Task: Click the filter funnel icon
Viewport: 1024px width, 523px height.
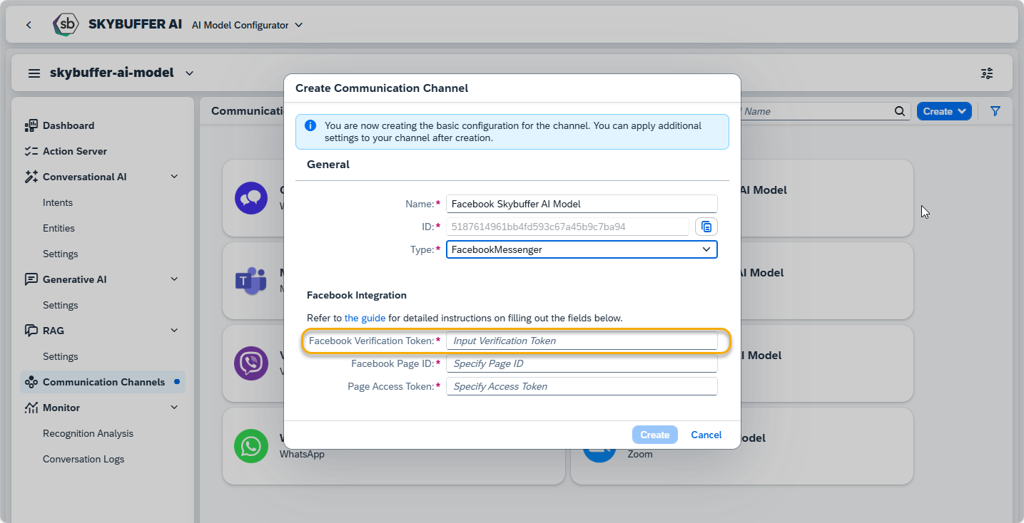Action: [995, 111]
